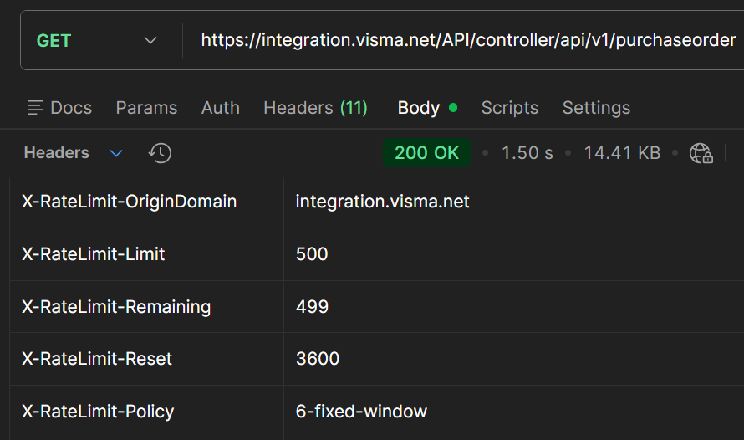Open the network globe lock icon
This screenshot has width=744, height=440.
click(701, 153)
